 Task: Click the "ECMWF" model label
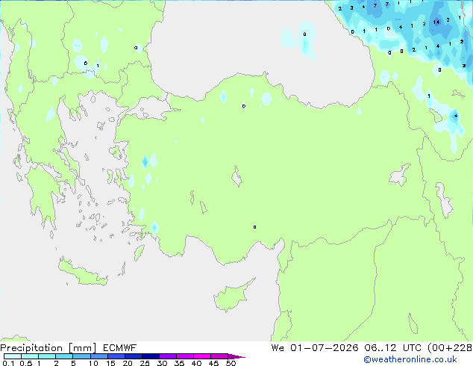pos(119,348)
